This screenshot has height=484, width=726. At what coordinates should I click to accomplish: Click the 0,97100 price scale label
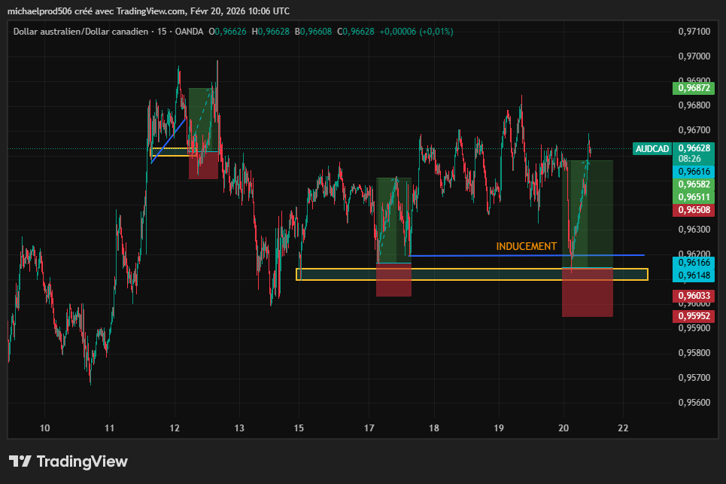[x=694, y=32]
